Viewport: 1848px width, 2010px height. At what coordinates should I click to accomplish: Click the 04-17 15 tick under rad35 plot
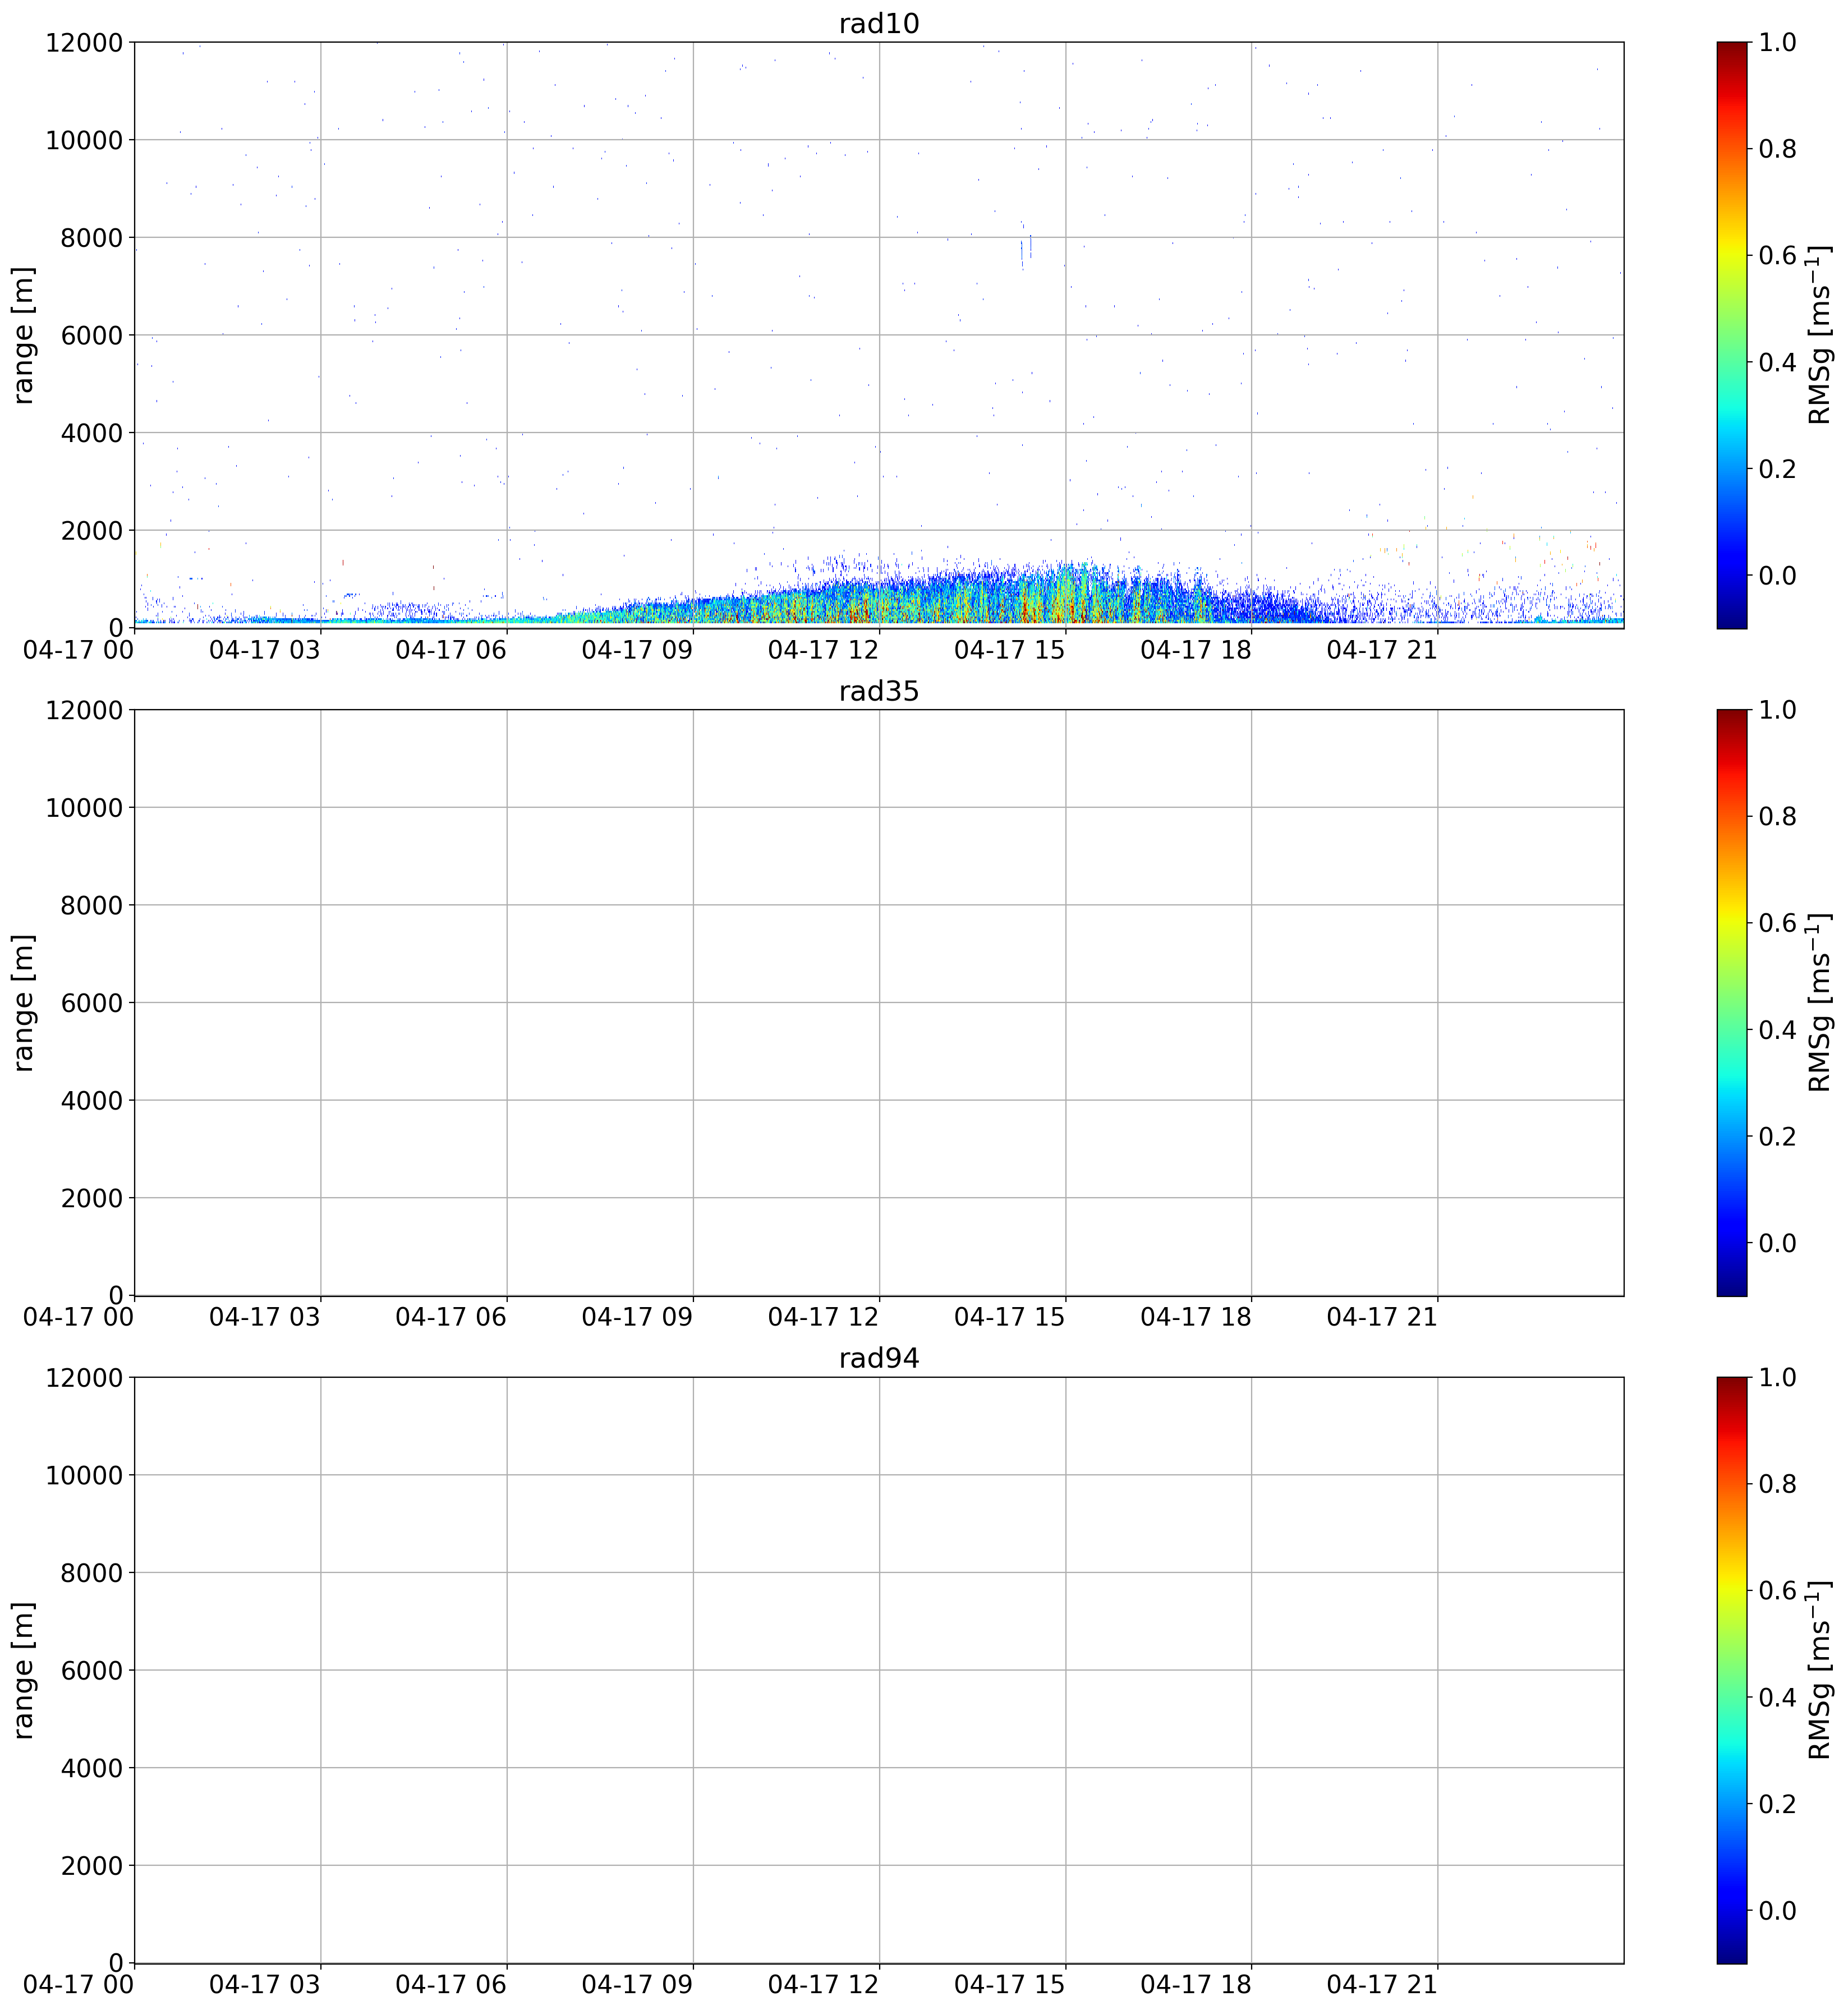[1010, 1317]
